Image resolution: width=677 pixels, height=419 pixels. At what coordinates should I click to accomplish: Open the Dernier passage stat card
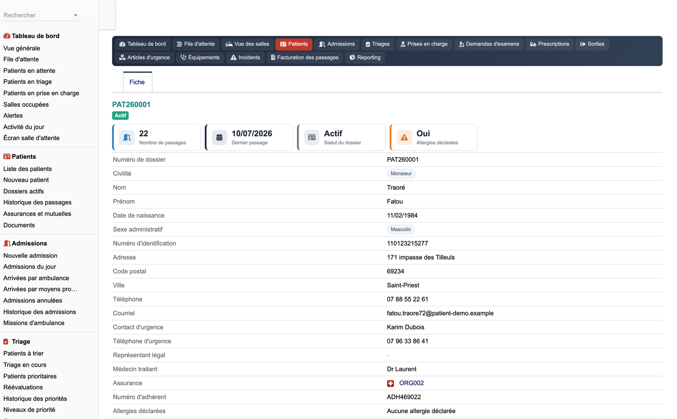pyautogui.click(x=249, y=138)
